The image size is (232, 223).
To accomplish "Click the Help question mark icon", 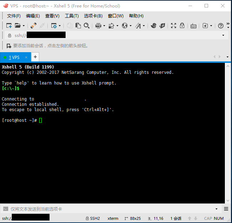I will (221, 26).
